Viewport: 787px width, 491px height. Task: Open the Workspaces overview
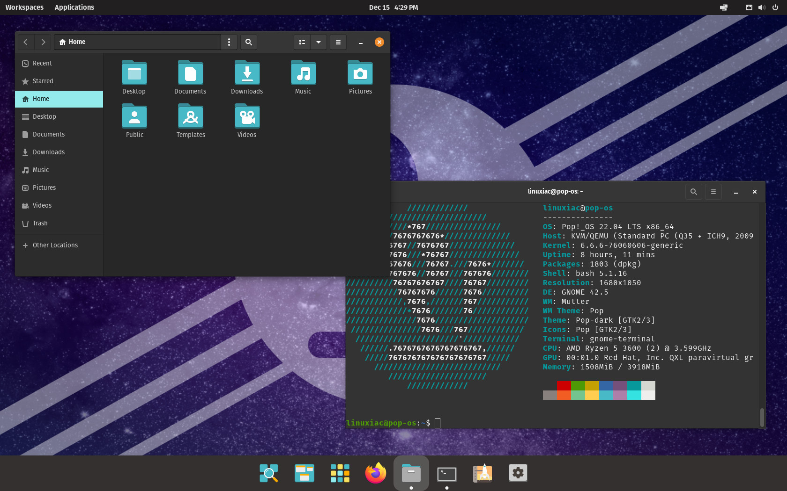24,7
